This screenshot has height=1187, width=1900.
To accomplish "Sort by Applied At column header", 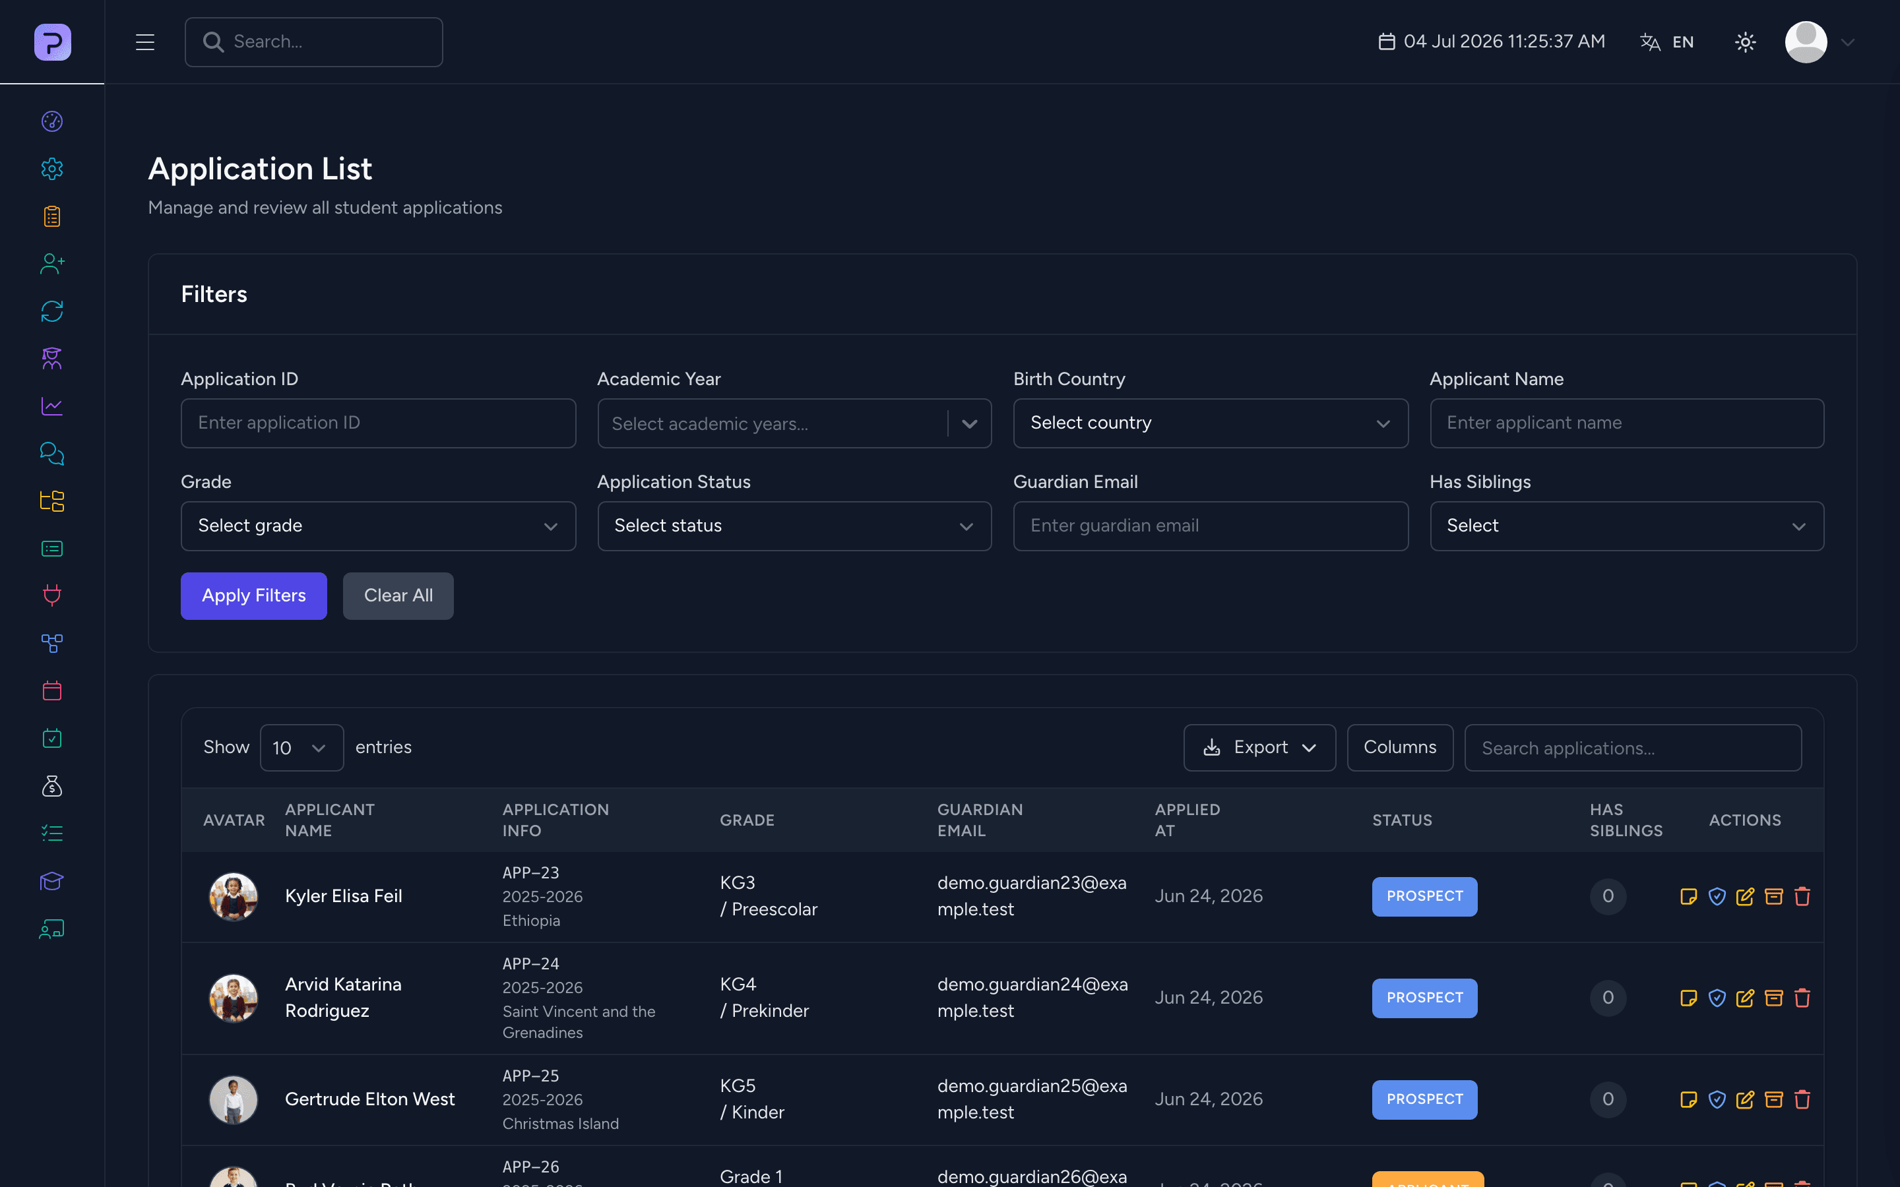I will (x=1187, y=820).
